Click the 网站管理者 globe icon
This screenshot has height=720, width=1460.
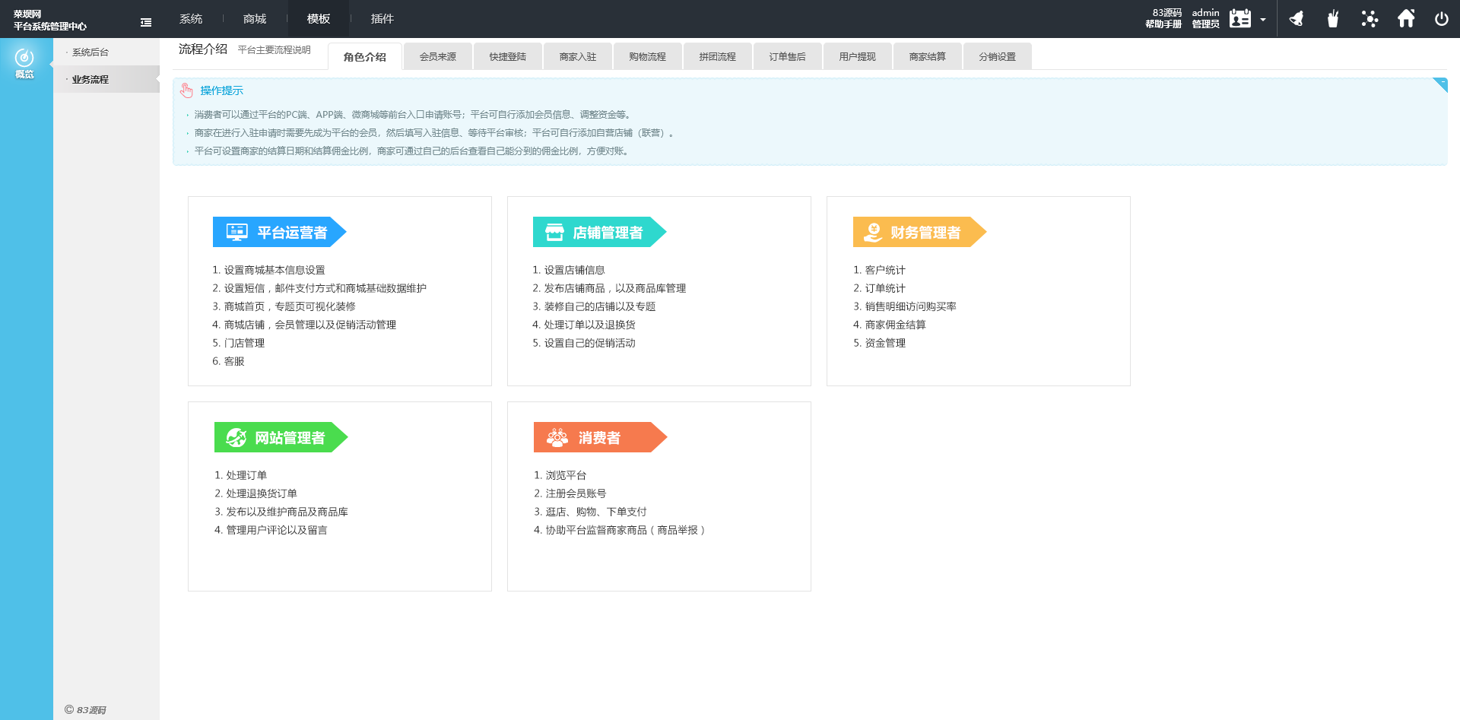tap(236, 437)
